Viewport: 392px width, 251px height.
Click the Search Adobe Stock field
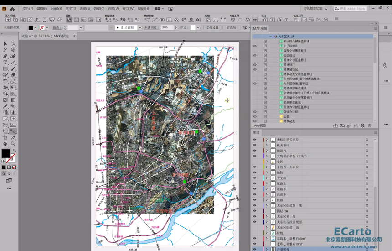pos(350,9)
